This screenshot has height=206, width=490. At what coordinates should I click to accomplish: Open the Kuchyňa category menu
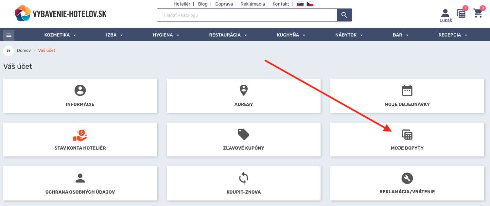click(291, 35)
